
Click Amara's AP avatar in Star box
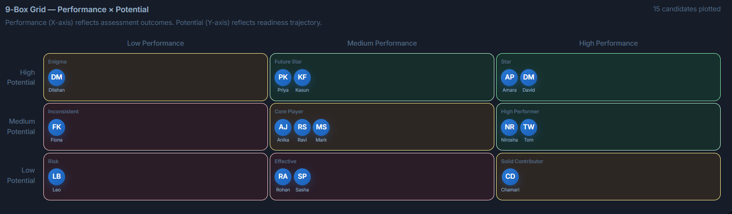pos(509,78)
